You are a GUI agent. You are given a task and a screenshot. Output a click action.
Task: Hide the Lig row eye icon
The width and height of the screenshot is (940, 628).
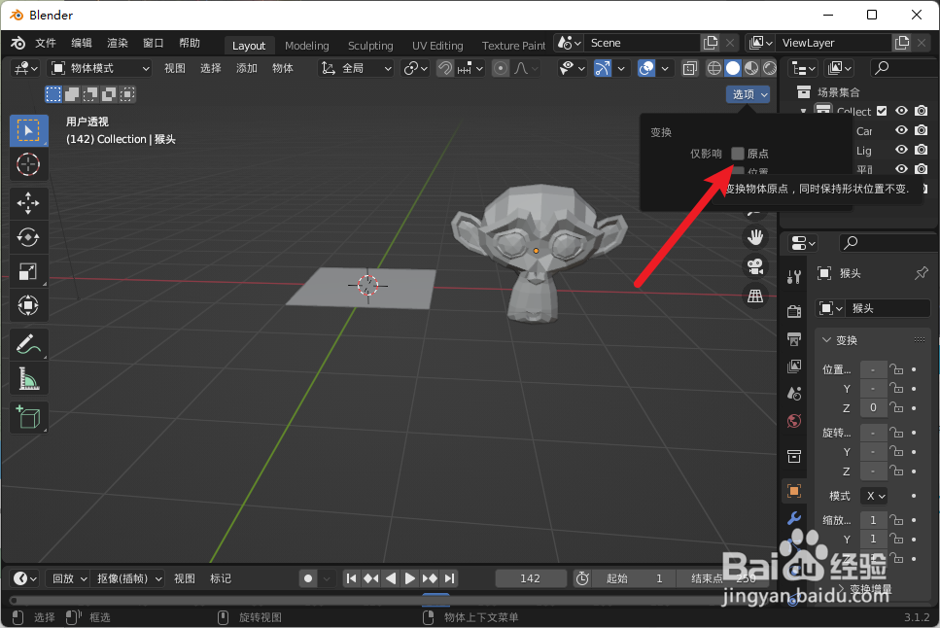tap(902, 150)
